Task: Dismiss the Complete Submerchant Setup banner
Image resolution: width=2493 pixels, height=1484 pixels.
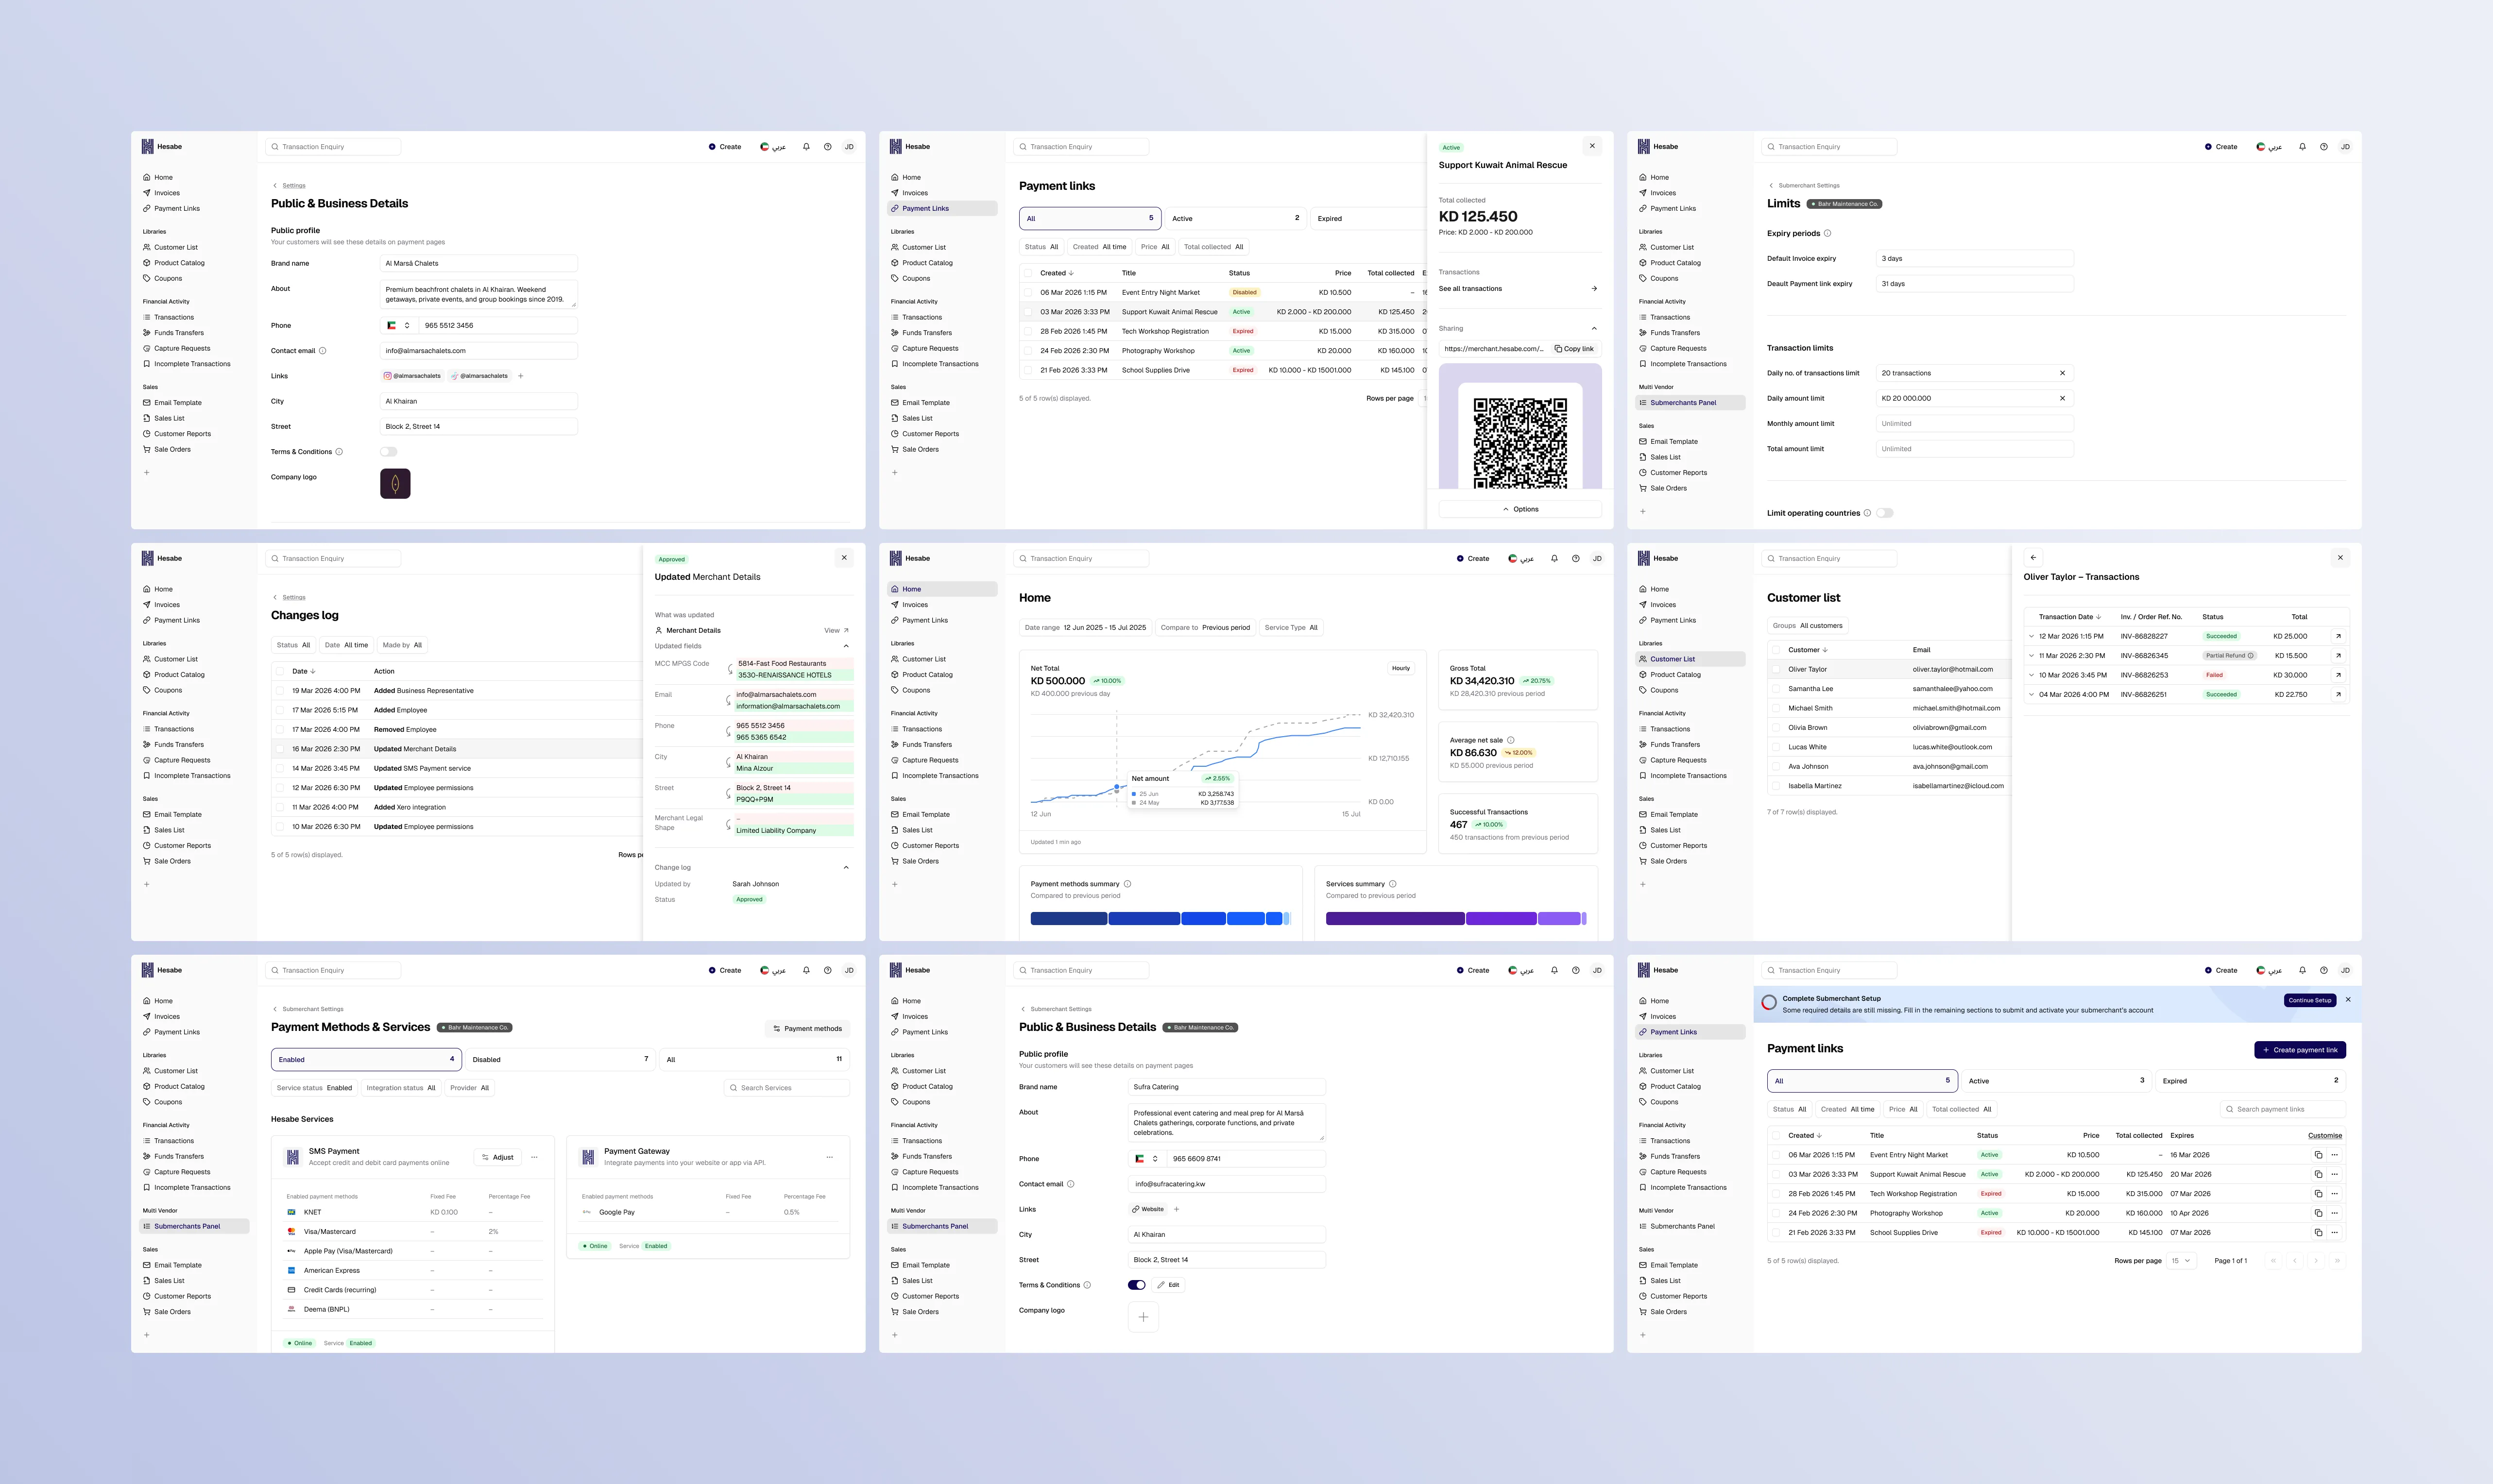Action: (2348, 1000)
